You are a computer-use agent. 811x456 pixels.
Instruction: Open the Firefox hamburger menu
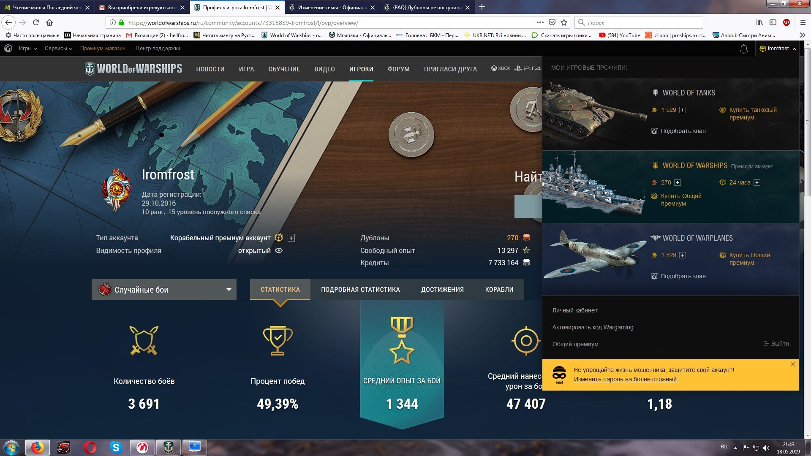click(803, 22)
